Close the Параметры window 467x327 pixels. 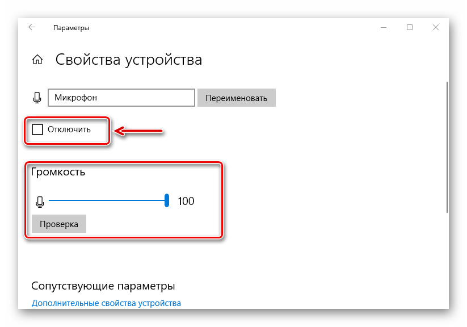[x=436, y=27]
